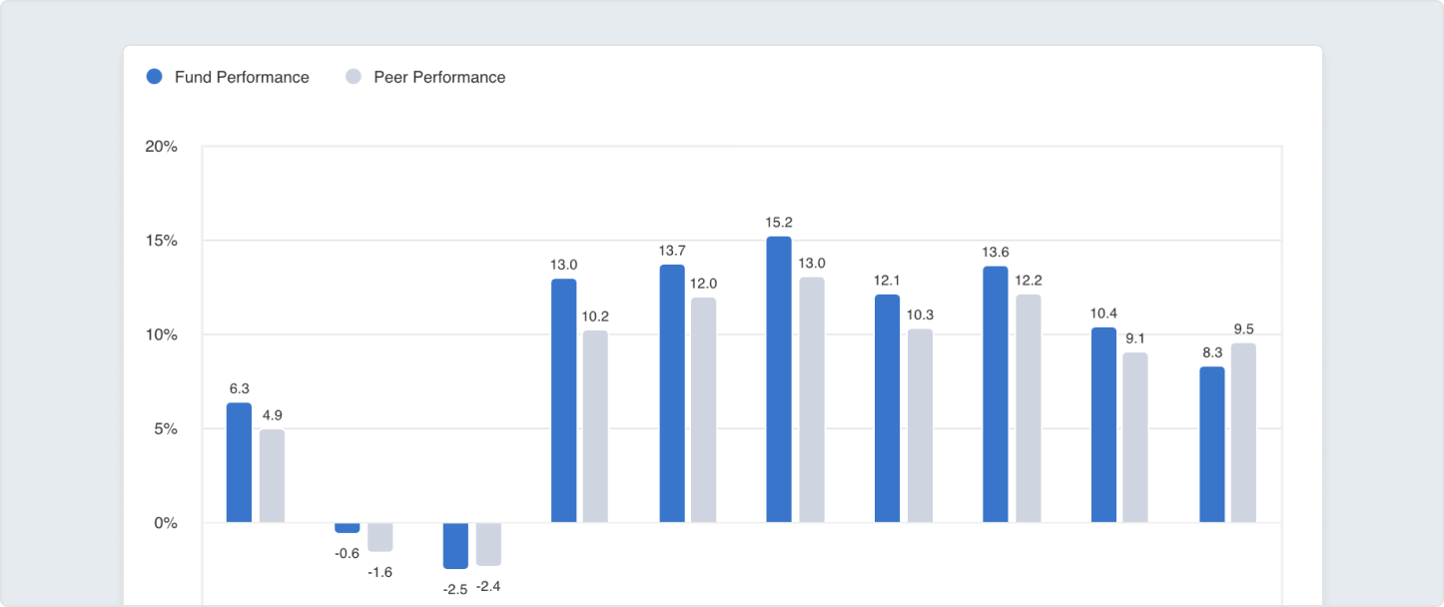1444x607 pixels.
Task: Click the blue fund bar labeled 13.0
Action: 564,400
